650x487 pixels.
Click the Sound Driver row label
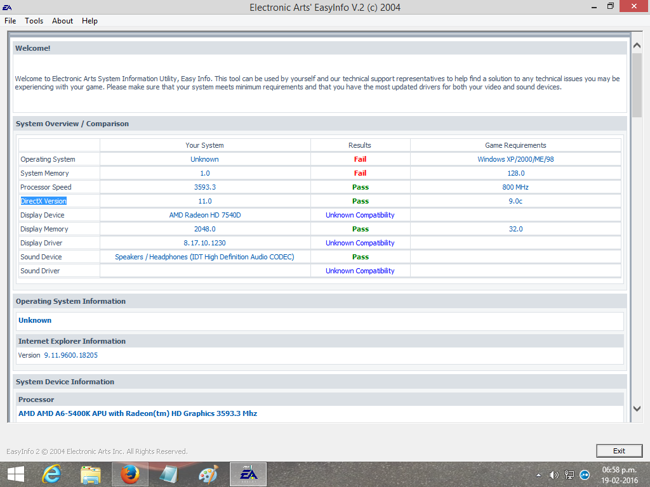pyautogui.click(x=40, y=271)
